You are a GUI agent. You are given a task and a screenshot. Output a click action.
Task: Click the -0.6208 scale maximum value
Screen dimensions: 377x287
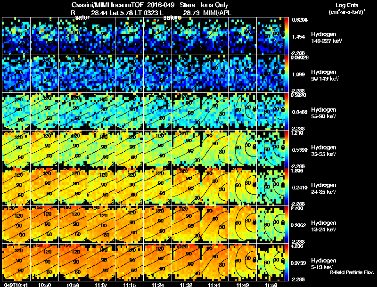(x=299, y=20)
